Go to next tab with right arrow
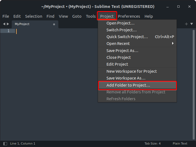Screen dimensions: 196x147 8,24
